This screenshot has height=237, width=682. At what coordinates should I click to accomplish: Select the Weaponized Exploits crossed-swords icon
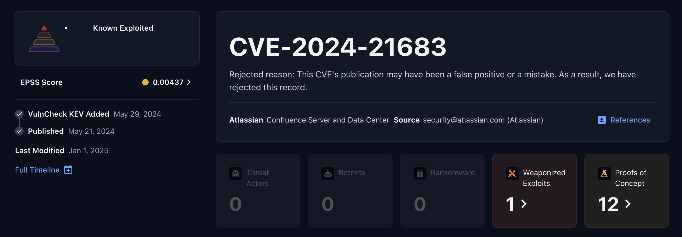(x=512, y=174)
